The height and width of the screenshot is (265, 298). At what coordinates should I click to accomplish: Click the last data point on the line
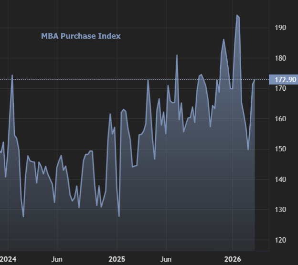click(255, 80)
